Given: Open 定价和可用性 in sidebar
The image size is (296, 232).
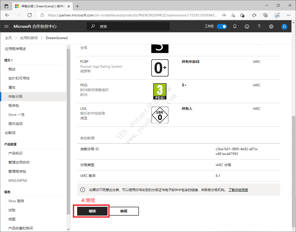Looking at the screenshot, I should [19, 78].
